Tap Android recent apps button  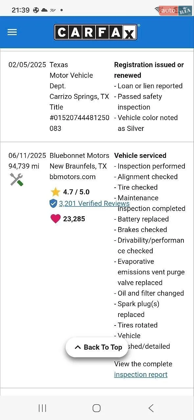[42, 408]
